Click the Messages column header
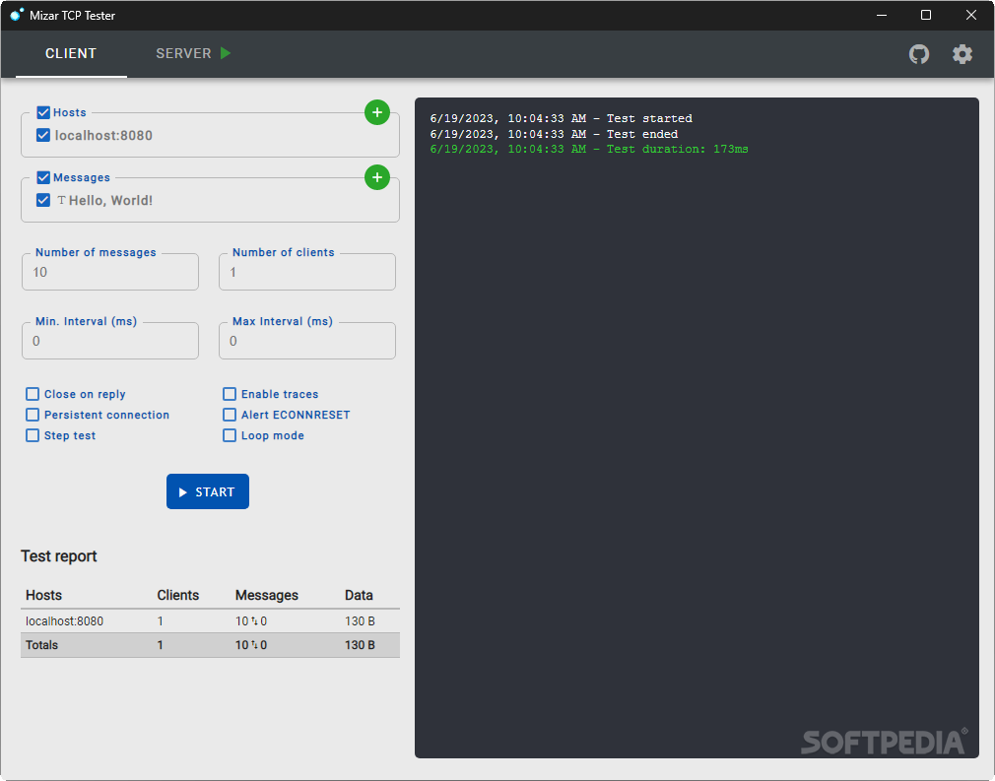The image size is (995, 781). (267, 595)
